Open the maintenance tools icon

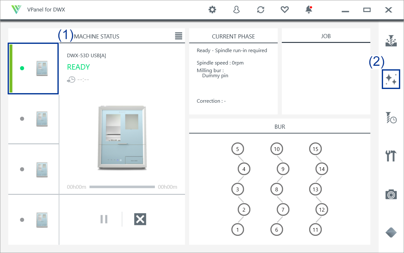click(x=391, y=156)
